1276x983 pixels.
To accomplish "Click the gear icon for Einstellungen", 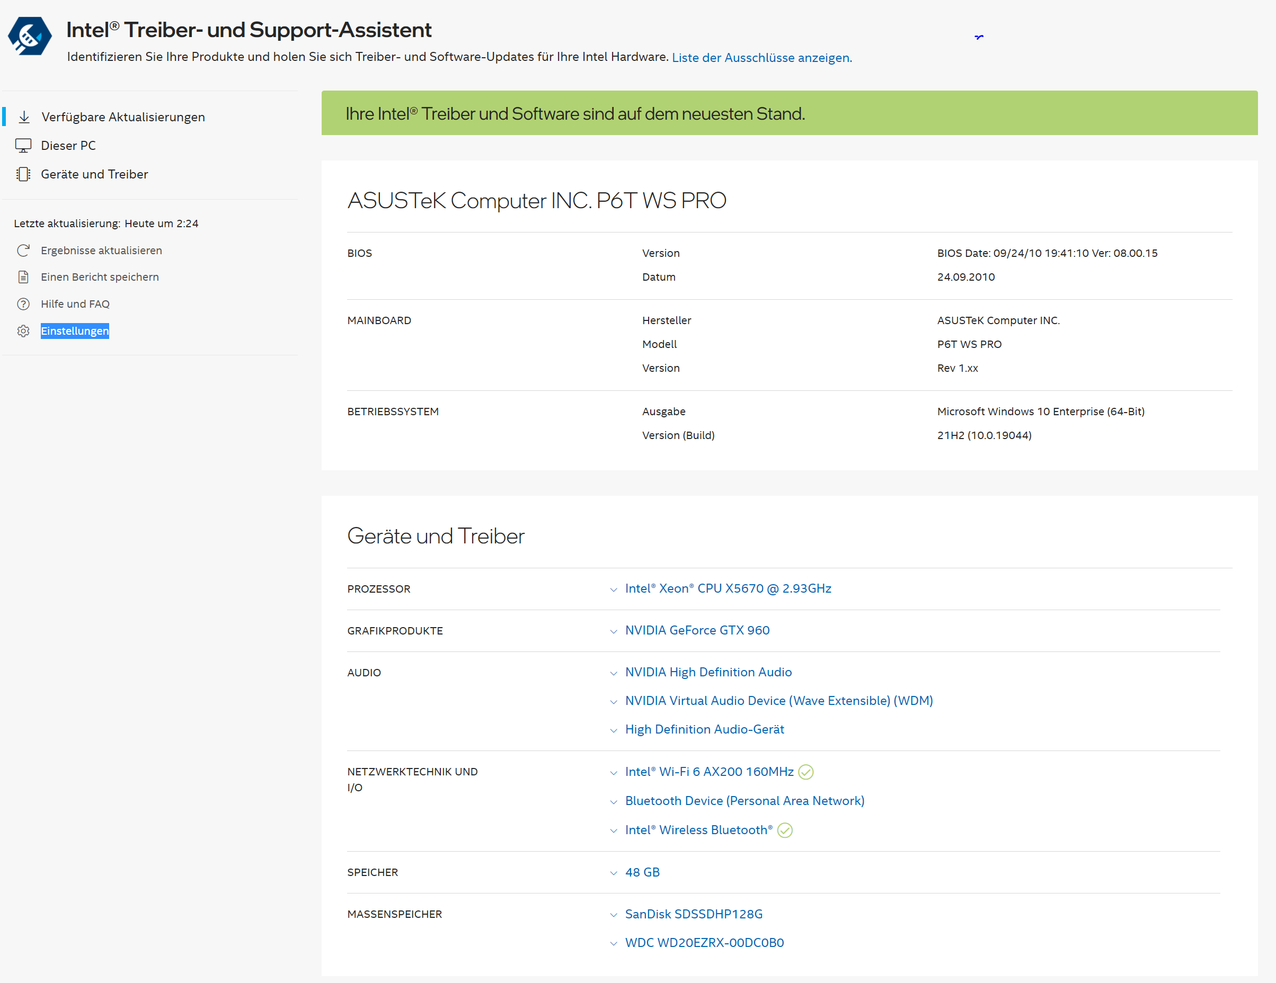I will pyautogui.click(x=23, y=331).
